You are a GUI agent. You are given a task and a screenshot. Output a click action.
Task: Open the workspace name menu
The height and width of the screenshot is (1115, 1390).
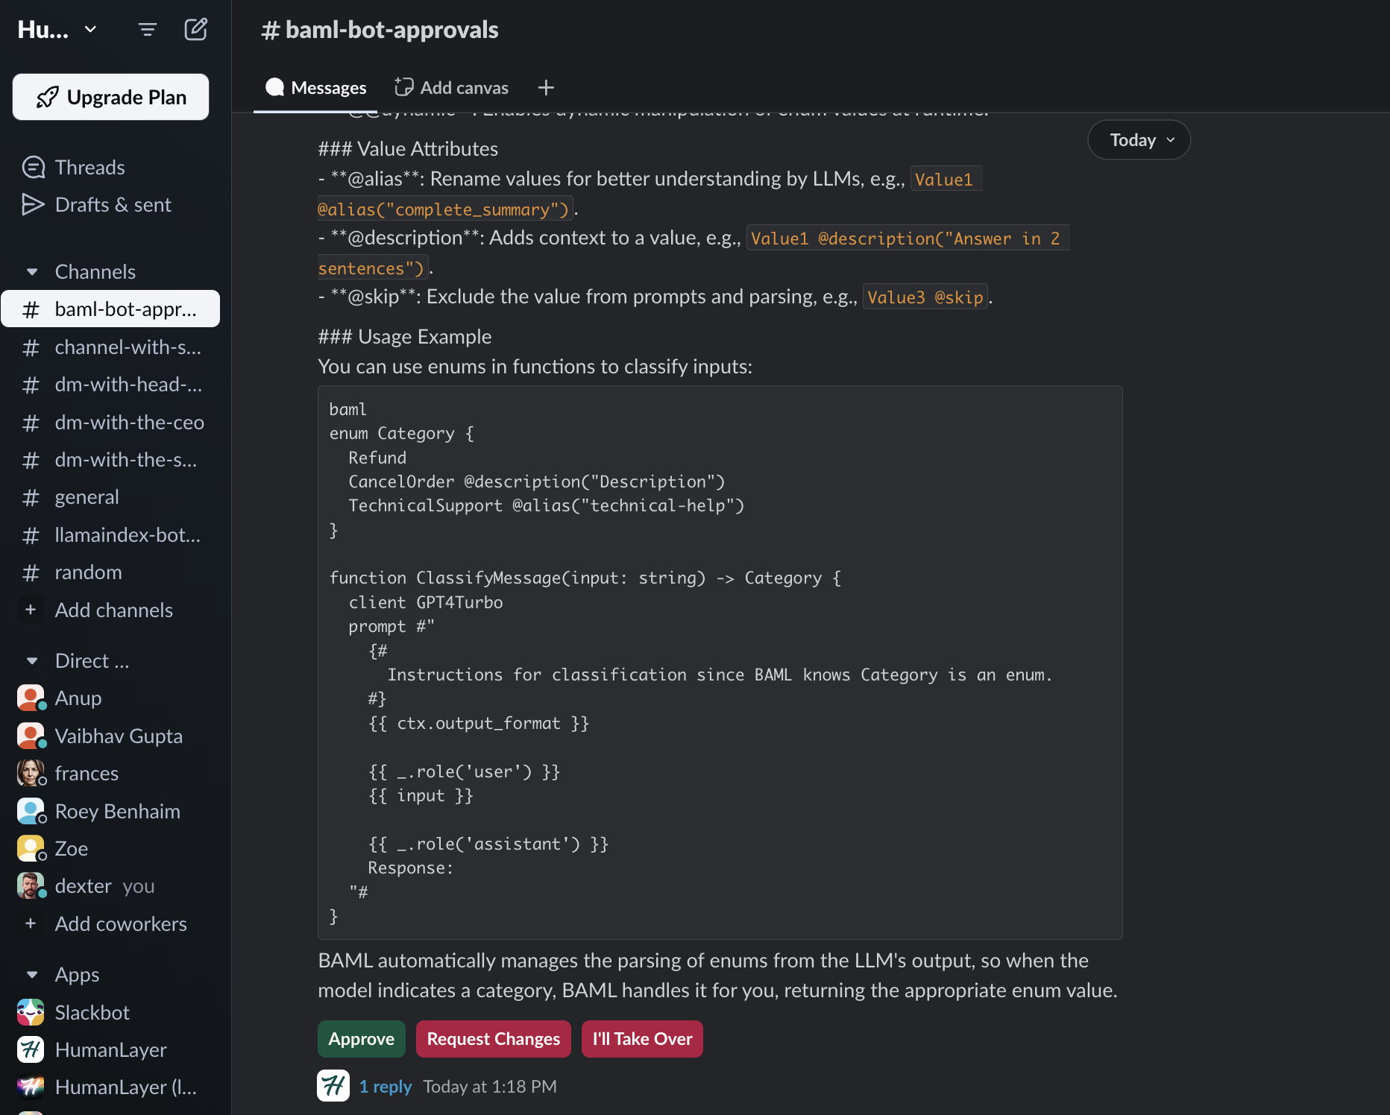click(x=57, y=30)
